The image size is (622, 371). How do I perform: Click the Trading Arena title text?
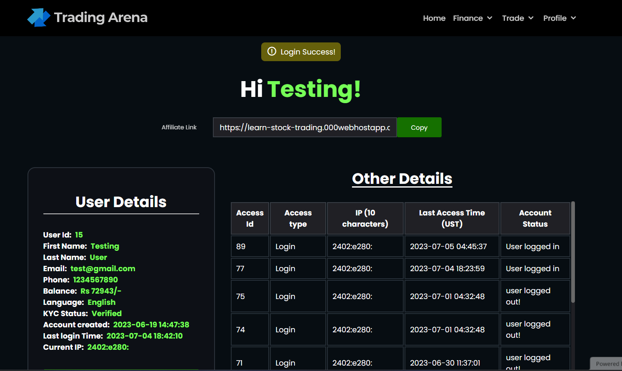click(x=100, y=17)
